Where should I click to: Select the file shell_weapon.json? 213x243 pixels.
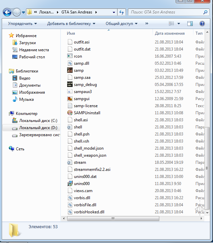pyautogui.click(x=90, y=155)
